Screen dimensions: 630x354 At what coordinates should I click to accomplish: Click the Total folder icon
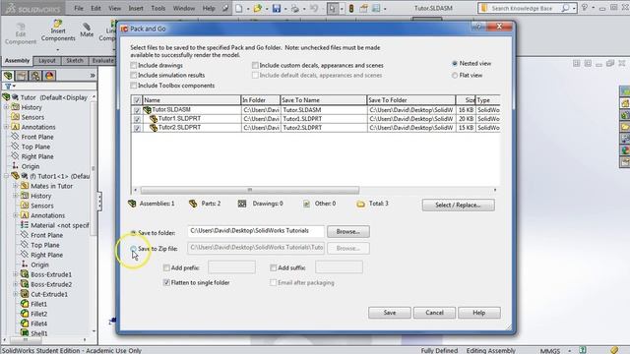(361, 204)
